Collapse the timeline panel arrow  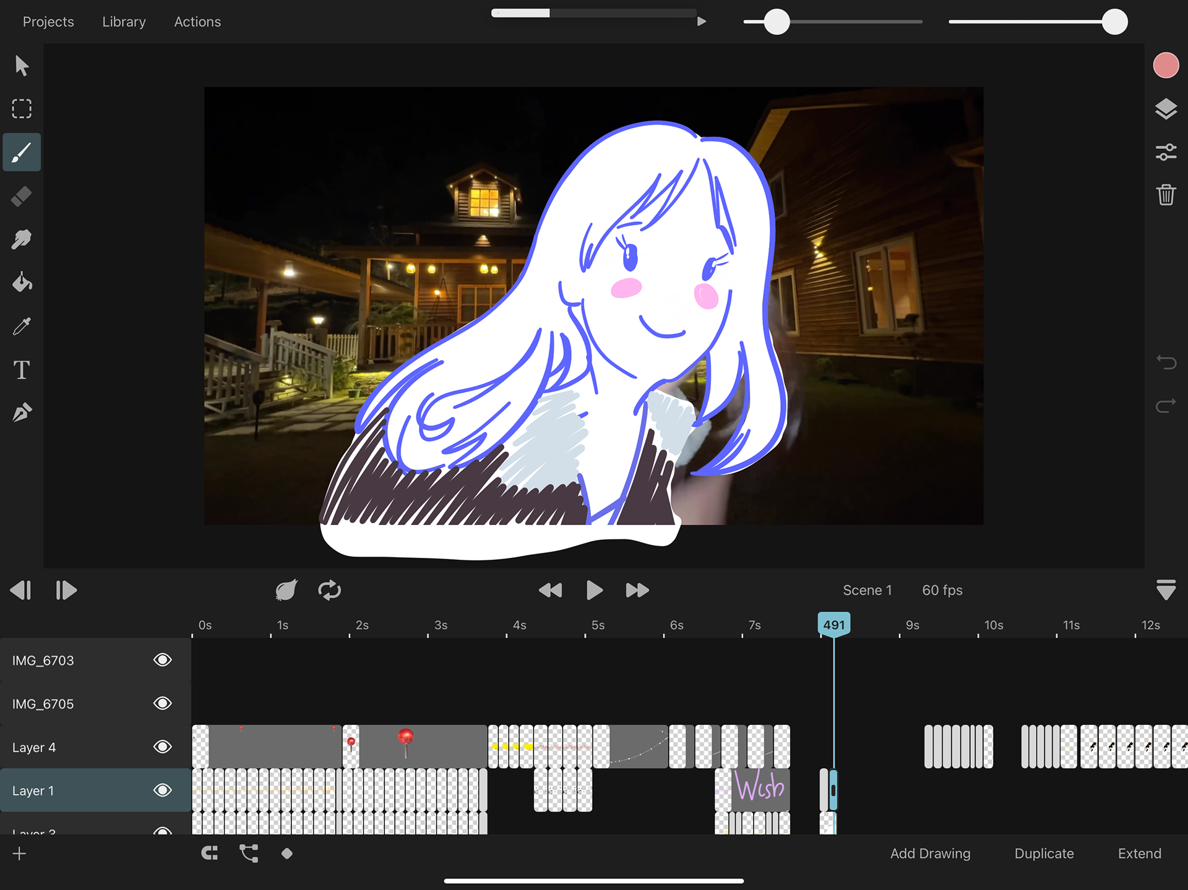tap(1166, 590)
